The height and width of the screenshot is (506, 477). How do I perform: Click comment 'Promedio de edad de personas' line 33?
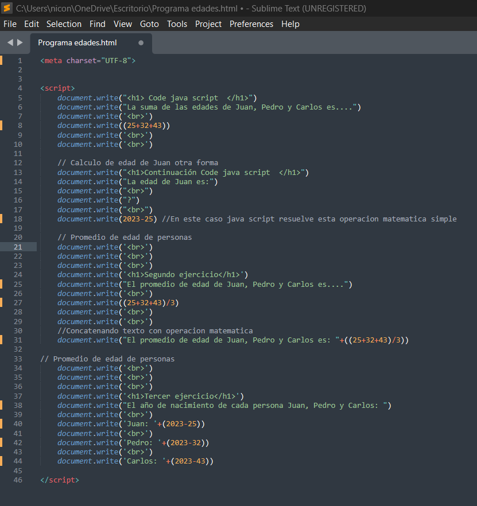click(107, 359)
